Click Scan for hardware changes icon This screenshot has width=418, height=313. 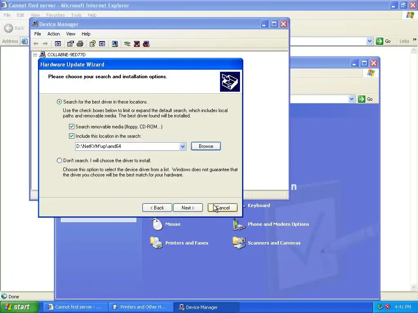tap(115, 44)
